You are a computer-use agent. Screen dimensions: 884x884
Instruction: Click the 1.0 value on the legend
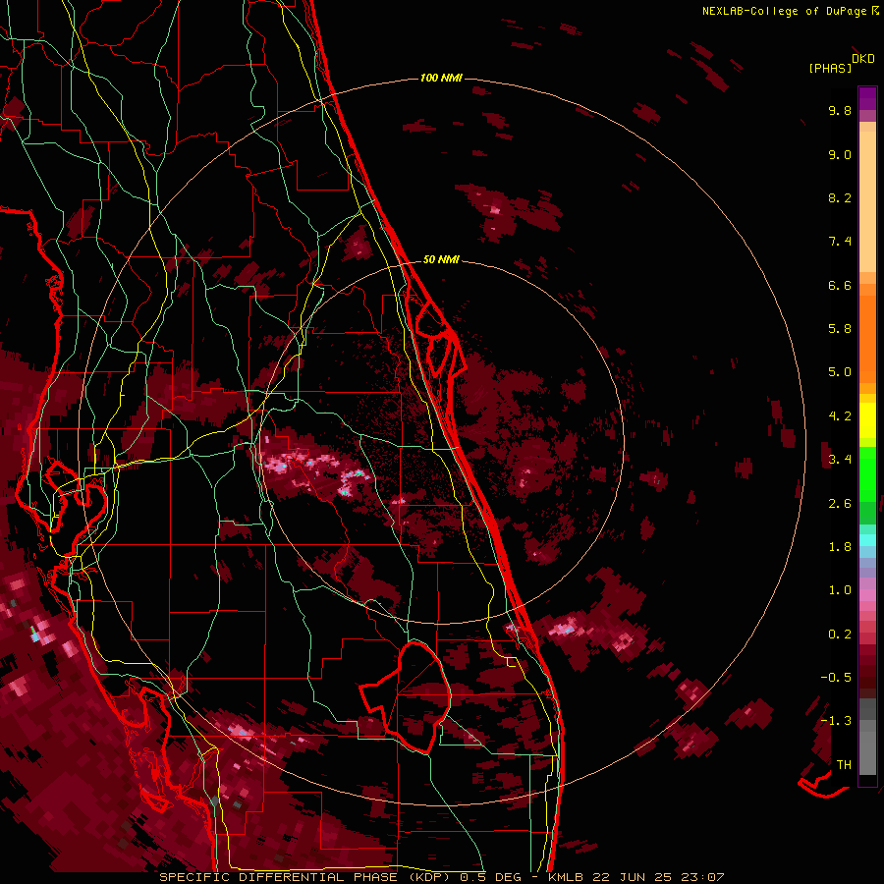[x=840, y=590]
